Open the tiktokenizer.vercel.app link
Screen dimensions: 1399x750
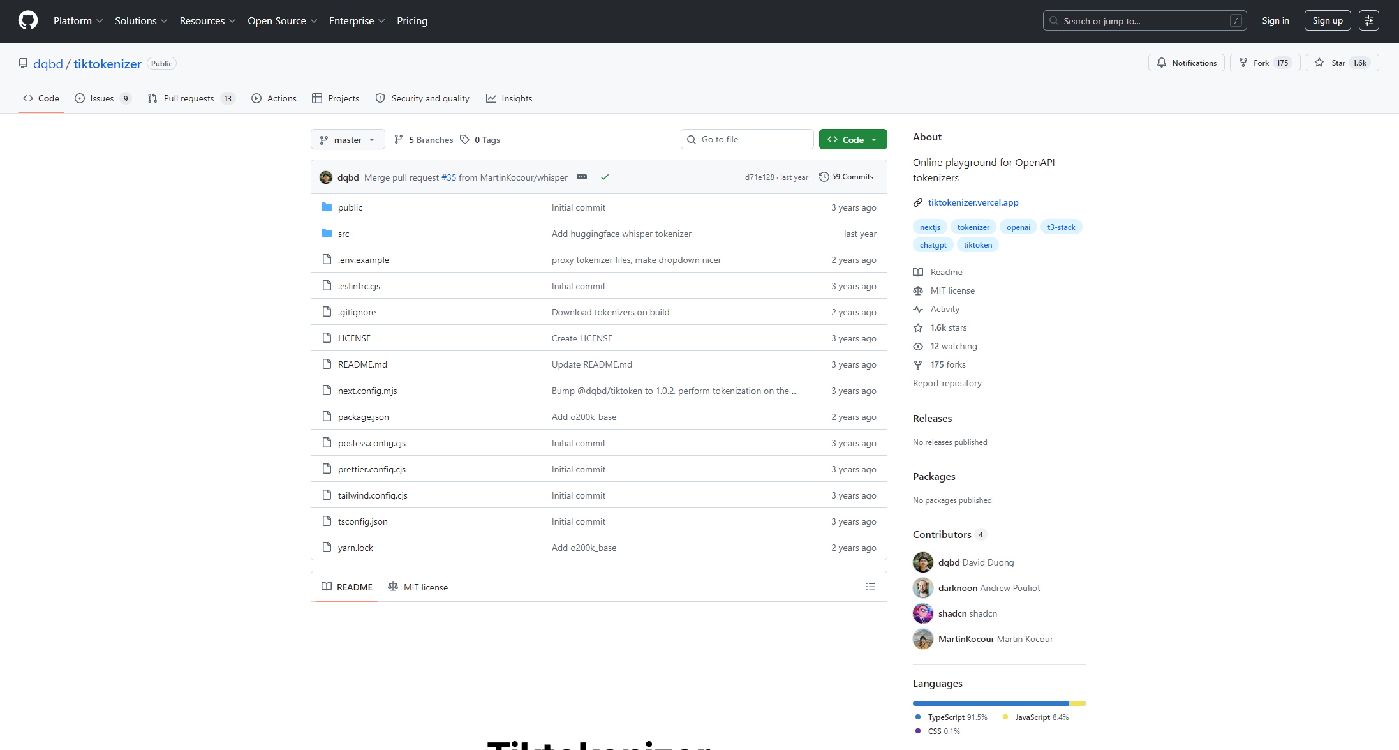coord(973,202)
